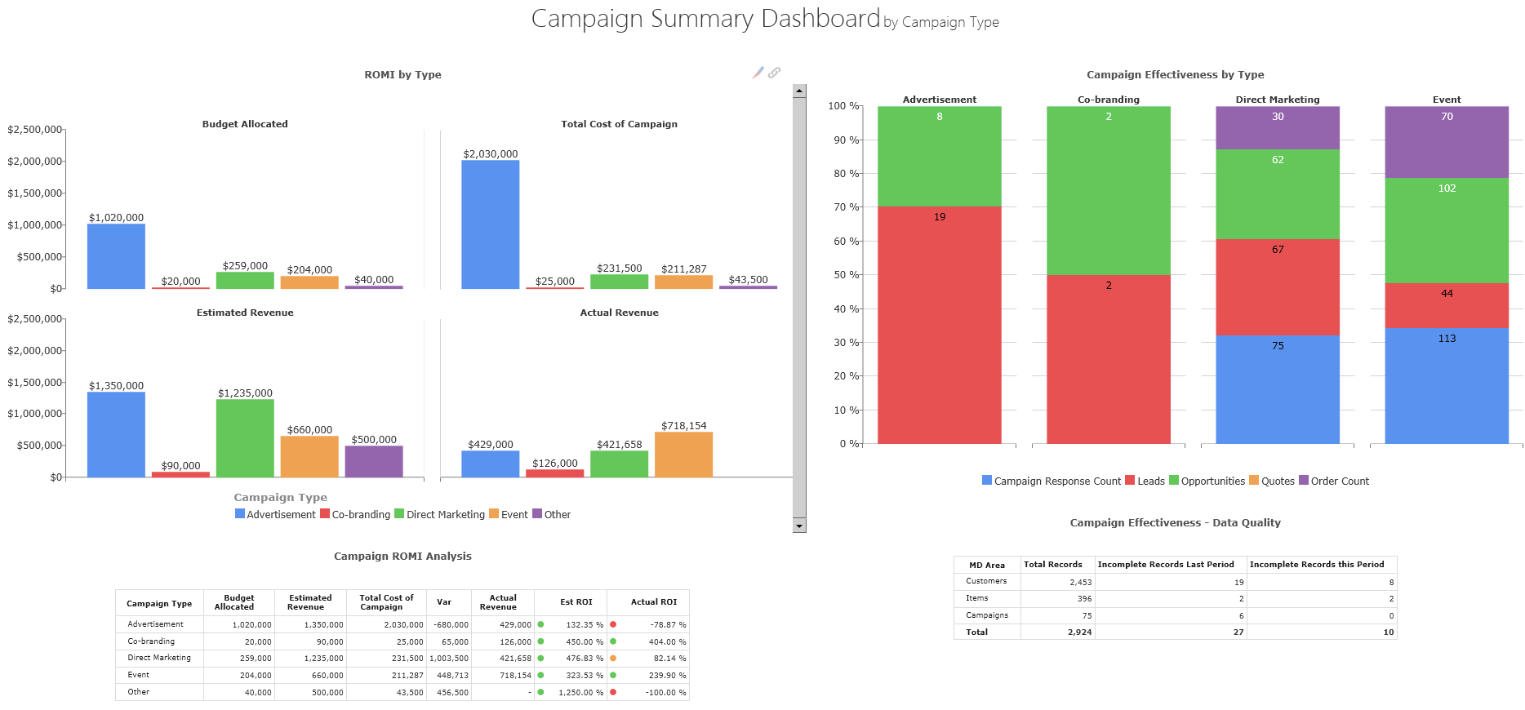Click green Est ROI dot beside 476.83 %

click(x=540, y=658)
